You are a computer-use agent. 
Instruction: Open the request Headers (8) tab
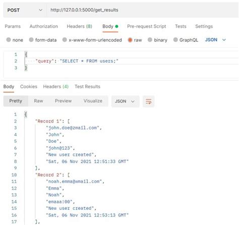(79, 26)
